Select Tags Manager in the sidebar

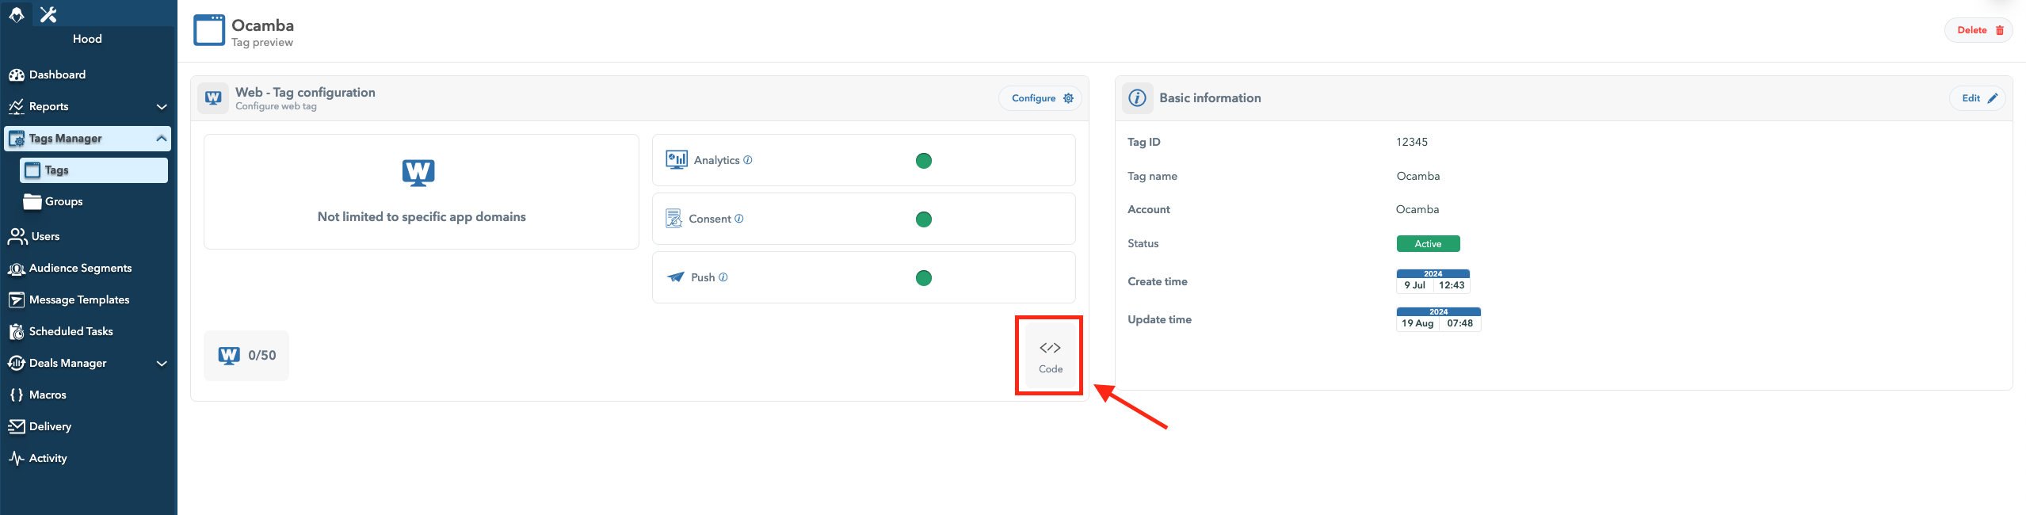87,139
